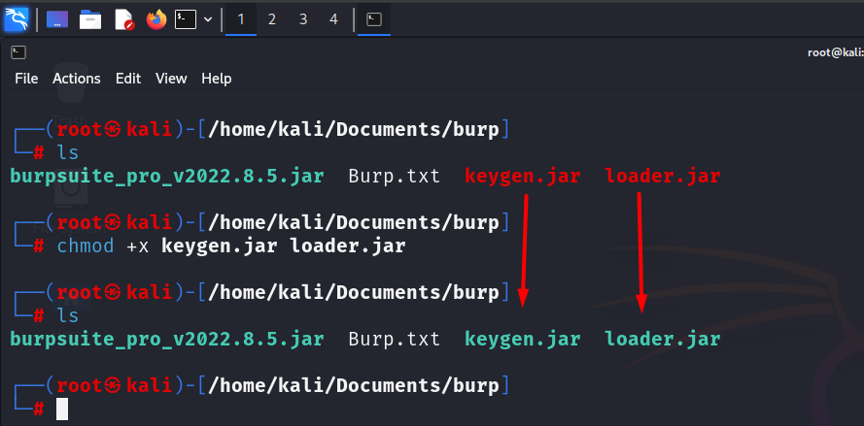Switch to workspace 2
This screenshot has width=864, height=426.
pos(272,19)
